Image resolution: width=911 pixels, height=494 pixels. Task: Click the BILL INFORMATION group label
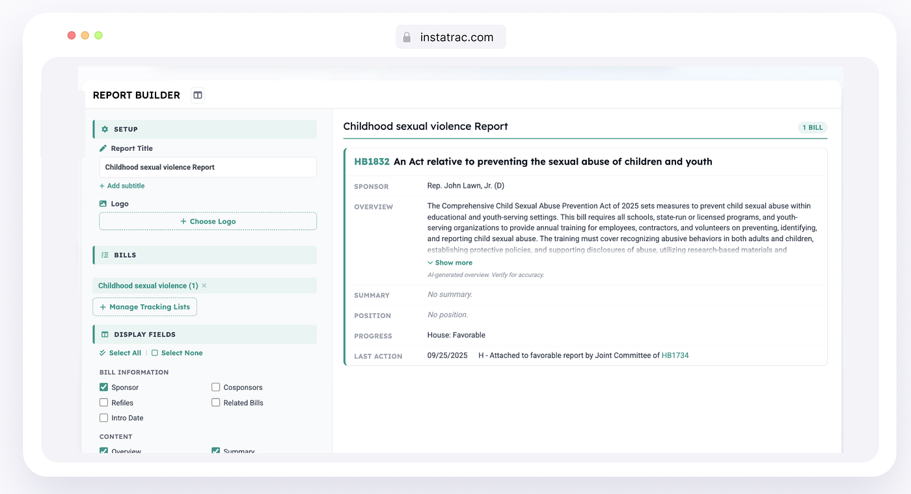(x=134, y=372)
